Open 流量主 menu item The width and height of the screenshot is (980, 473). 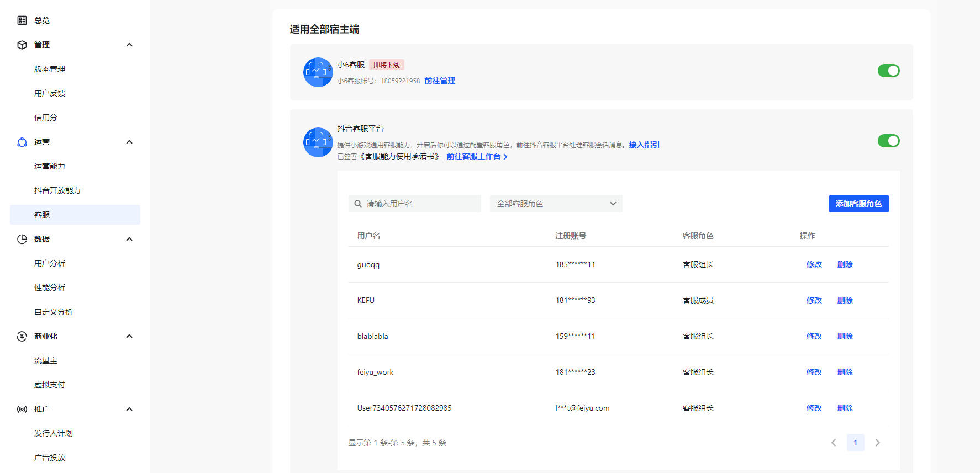(x=46, y=360)
